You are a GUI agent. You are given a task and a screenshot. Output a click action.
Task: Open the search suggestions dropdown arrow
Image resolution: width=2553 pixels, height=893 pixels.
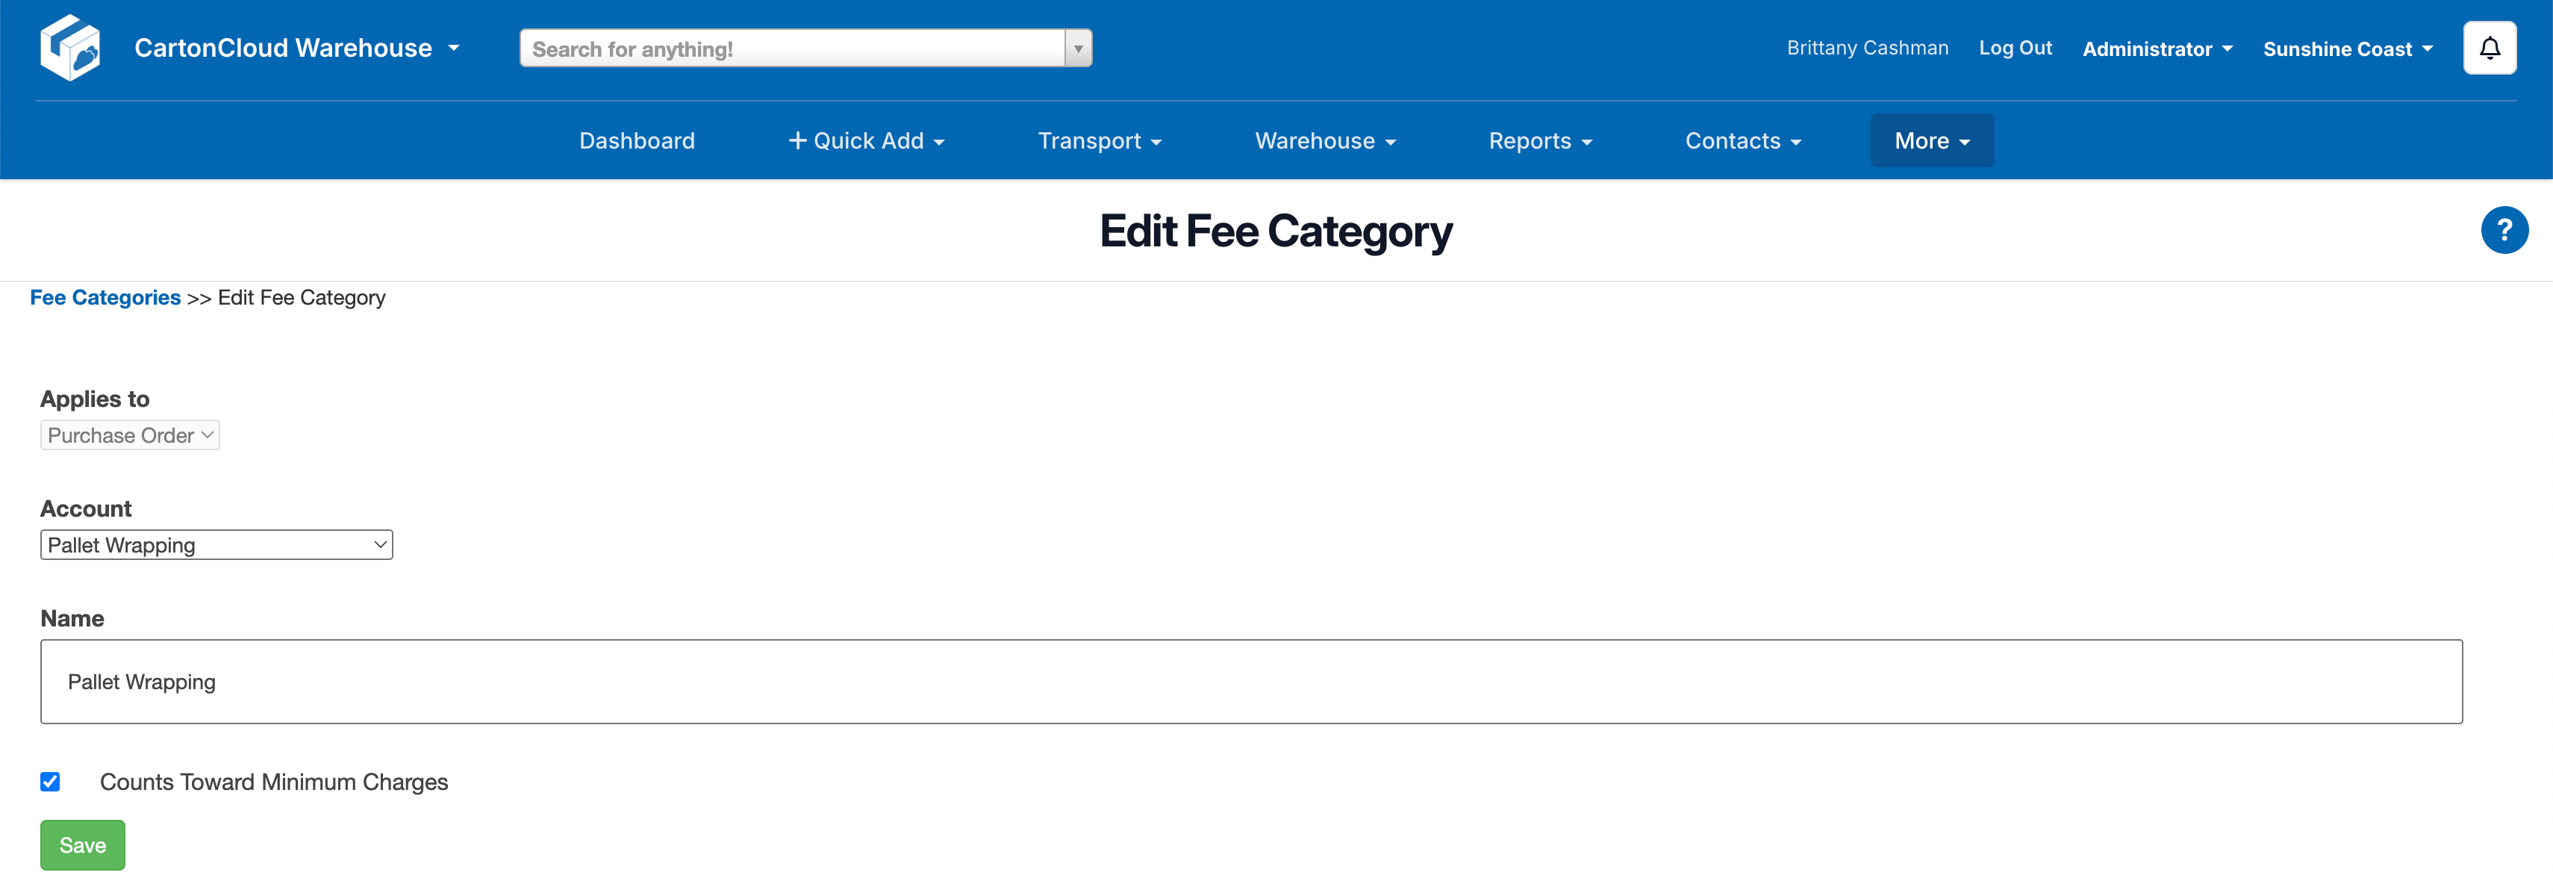click(x=1078, y=46)
